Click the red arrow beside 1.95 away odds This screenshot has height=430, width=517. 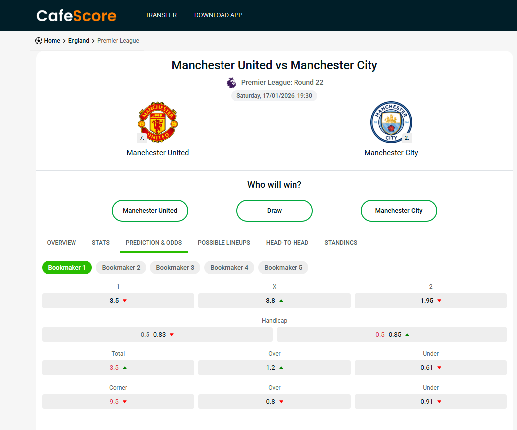[x=439, y=301]
